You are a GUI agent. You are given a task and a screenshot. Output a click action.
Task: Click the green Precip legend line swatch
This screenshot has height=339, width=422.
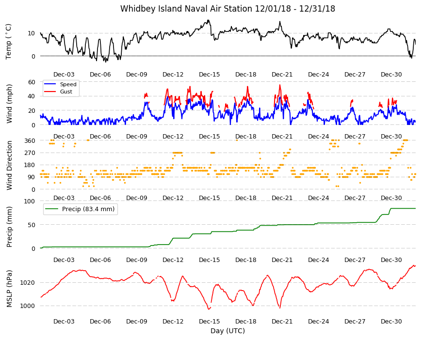click(x=52, y=209)
